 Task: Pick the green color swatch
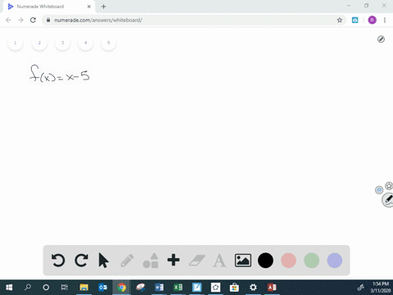[x=311, y=261]
